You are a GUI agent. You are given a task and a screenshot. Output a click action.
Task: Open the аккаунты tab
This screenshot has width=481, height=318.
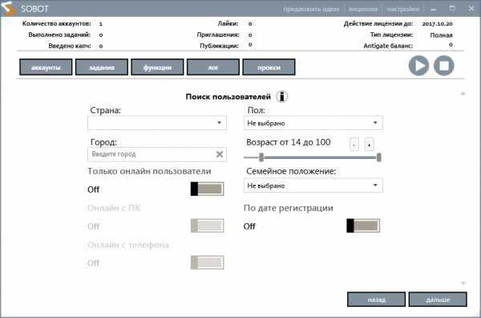[46, 67]
